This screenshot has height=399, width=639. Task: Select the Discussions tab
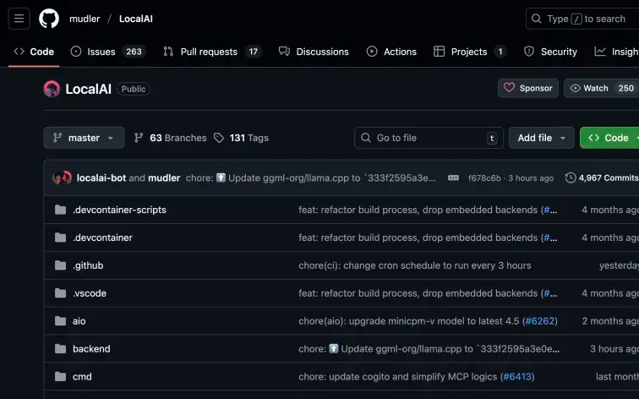tap(314, 52)
